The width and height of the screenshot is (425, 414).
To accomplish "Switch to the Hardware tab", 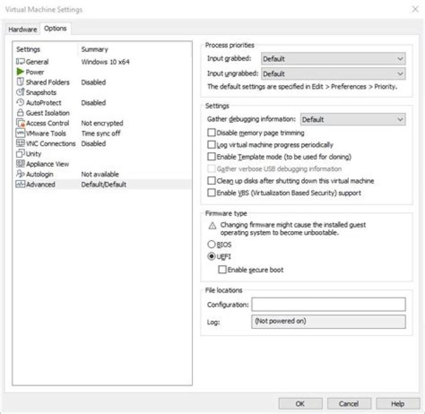I will [x=23, y=29].
